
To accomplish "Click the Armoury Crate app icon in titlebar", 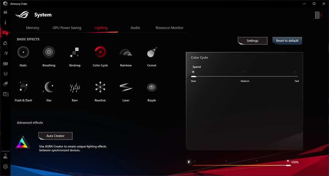I will (x=5, y=4).
